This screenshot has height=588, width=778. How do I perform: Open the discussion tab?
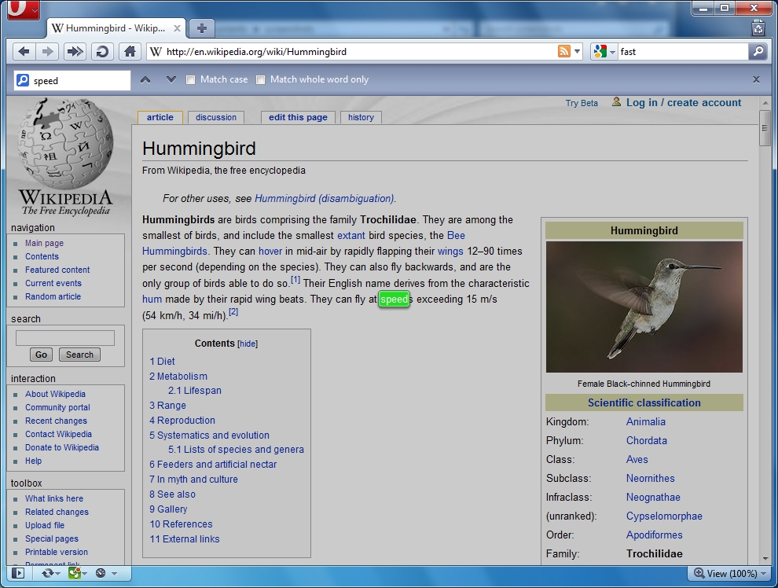(x=216, y=117)
